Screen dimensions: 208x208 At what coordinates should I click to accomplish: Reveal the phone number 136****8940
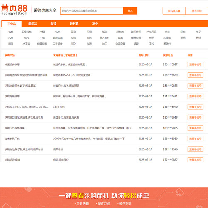tap(196, 107)
